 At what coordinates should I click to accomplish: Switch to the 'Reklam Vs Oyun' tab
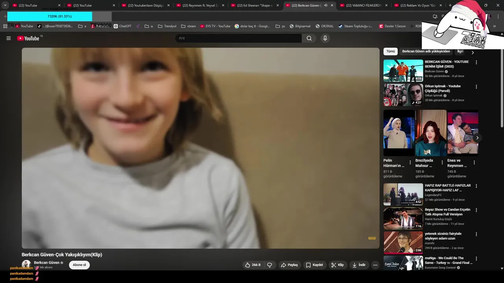(x=419, y=6)
